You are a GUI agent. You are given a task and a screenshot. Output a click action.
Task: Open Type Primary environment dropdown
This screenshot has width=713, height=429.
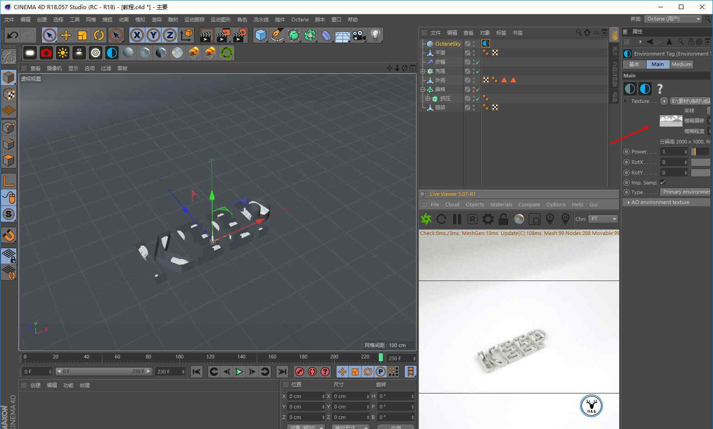(x=685, y=192)
